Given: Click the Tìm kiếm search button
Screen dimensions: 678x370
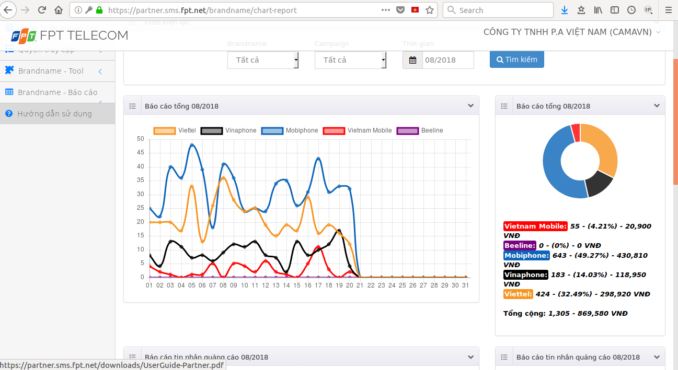Looking at the screenshot, I should (x=517, y=59).
